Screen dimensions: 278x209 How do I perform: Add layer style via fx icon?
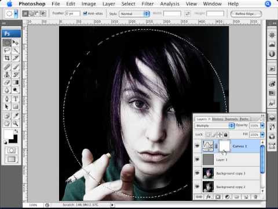click(209, 197)
